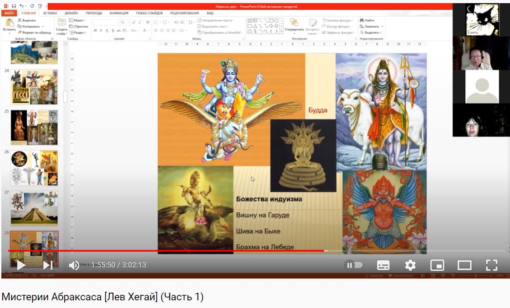Open Направление текста dropdown
Viewport: 510px width, 308px height.
coord(215,20)
